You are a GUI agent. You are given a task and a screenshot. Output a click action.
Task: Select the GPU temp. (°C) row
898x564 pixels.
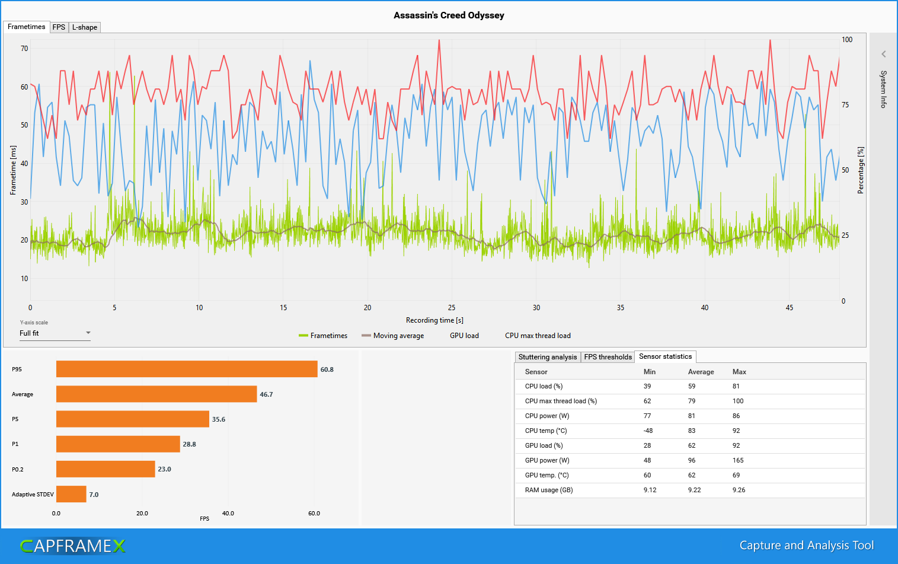pyautogui.click(x=691, y=475)
